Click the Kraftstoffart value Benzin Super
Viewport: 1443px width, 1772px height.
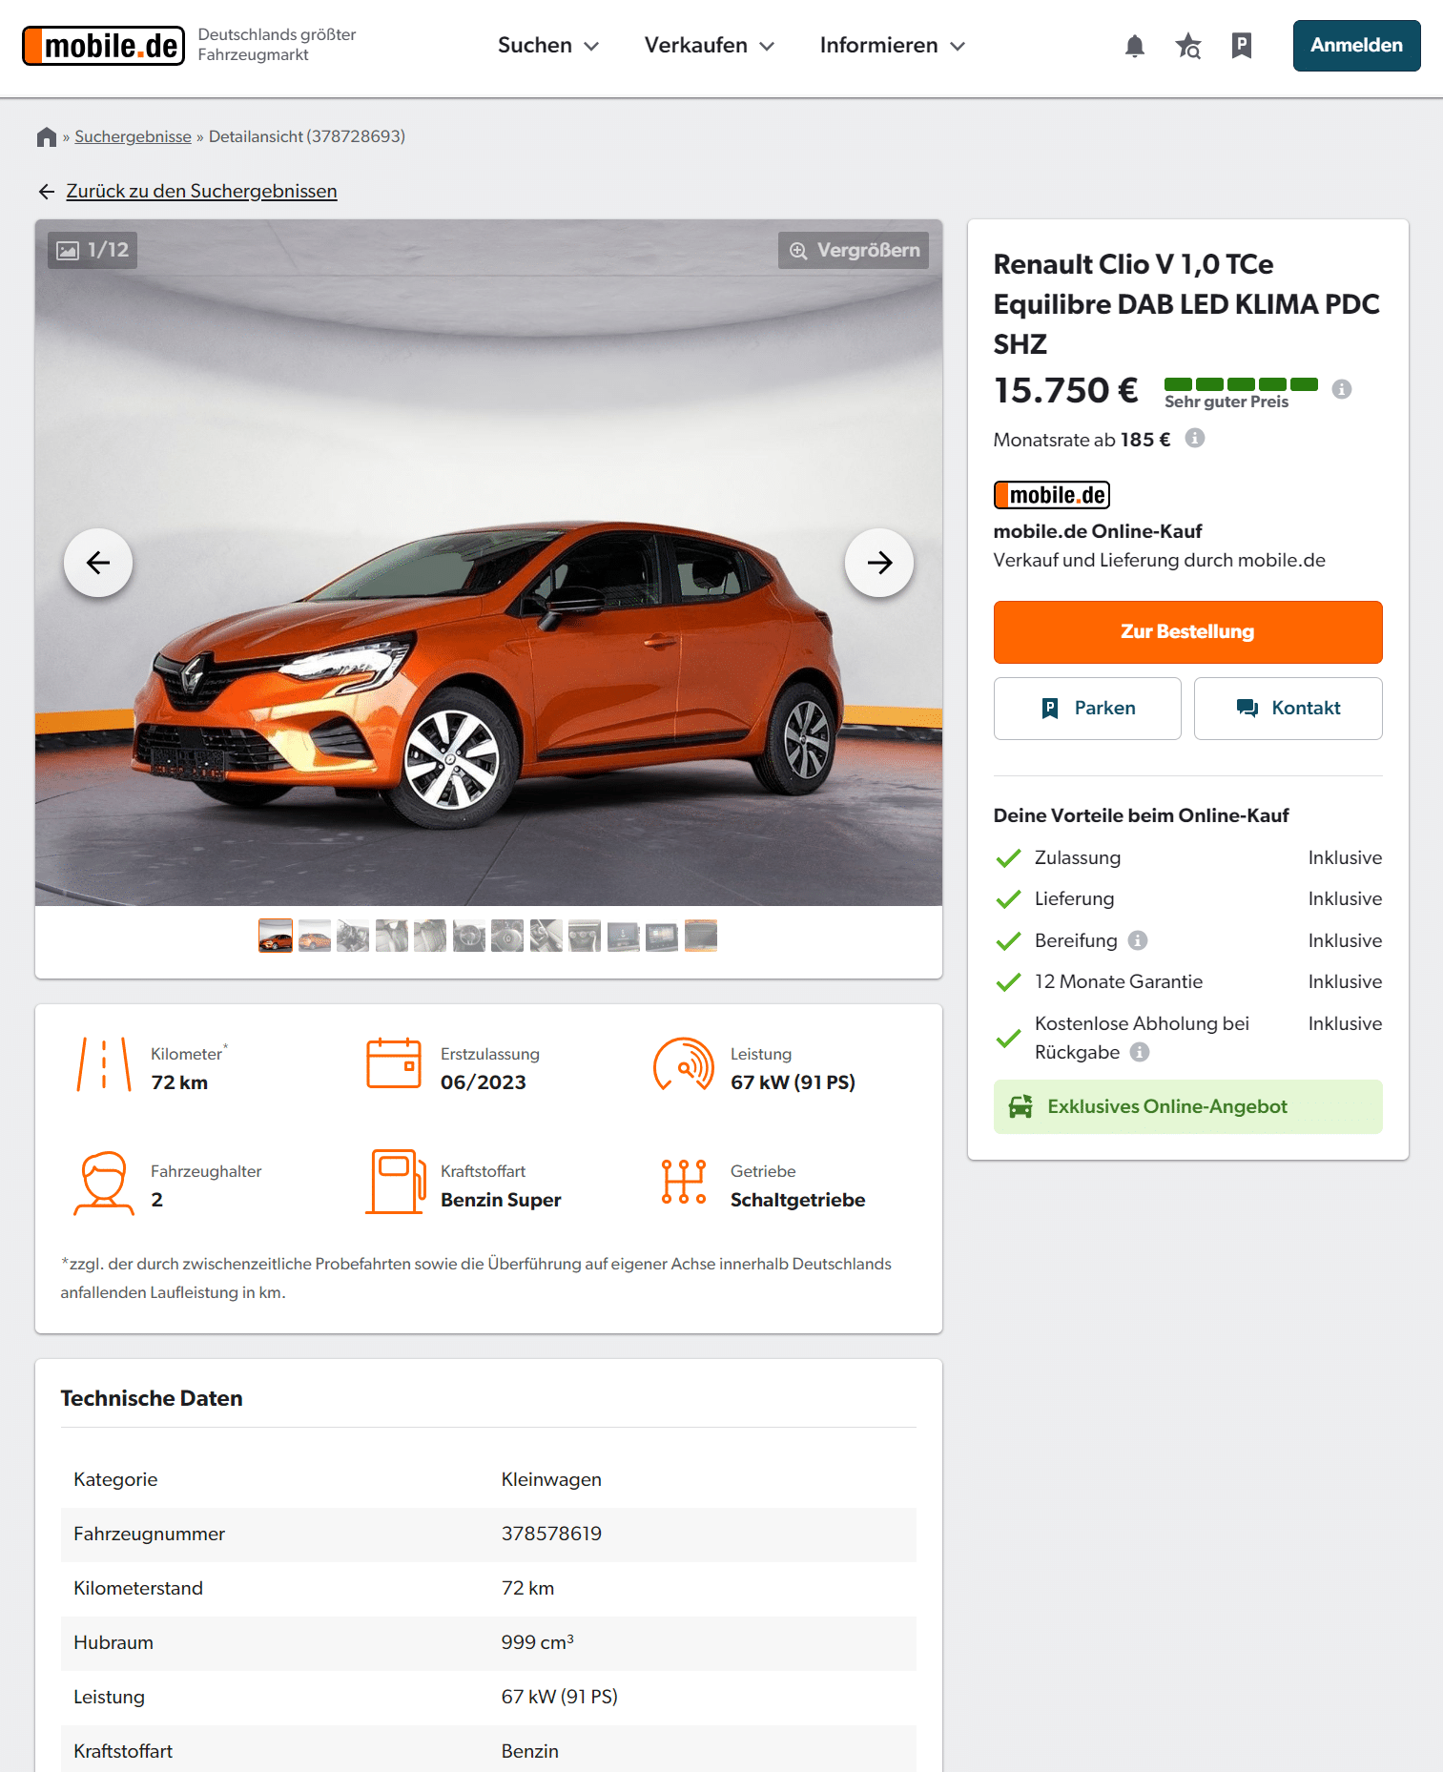tap(501, 1200)
